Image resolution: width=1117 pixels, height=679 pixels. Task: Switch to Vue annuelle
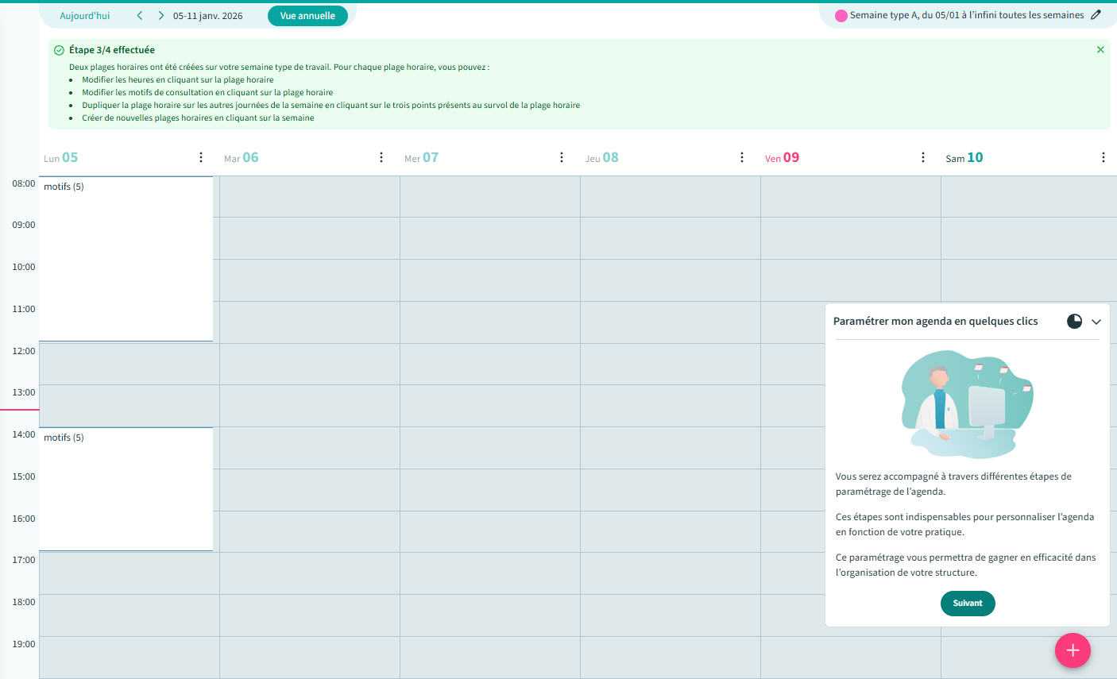tap(307, 16)
